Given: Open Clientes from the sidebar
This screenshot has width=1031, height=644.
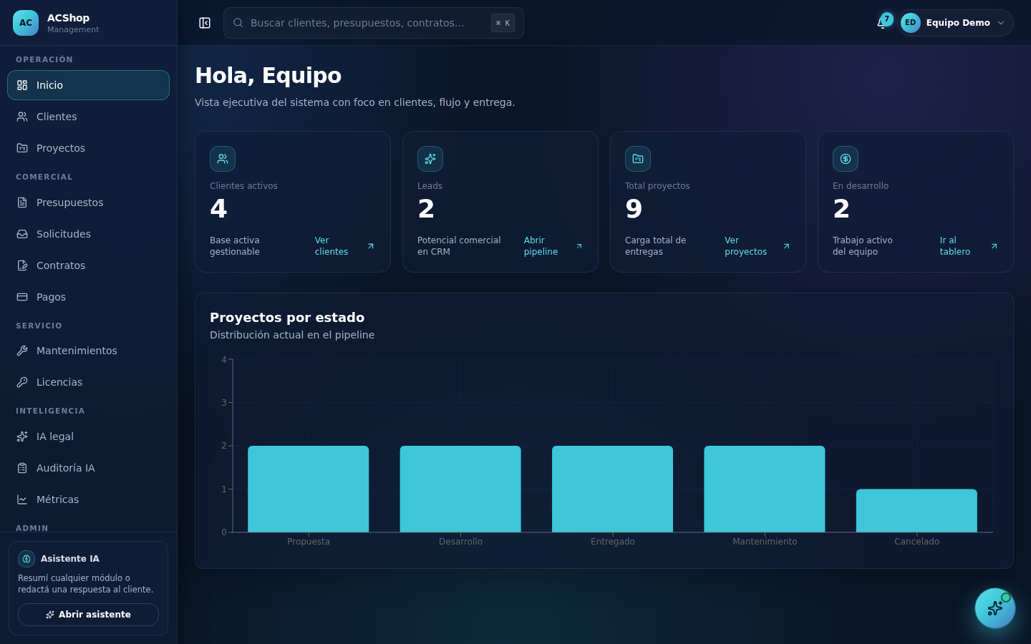Looking at the screenshot, I should click(88, 117).
